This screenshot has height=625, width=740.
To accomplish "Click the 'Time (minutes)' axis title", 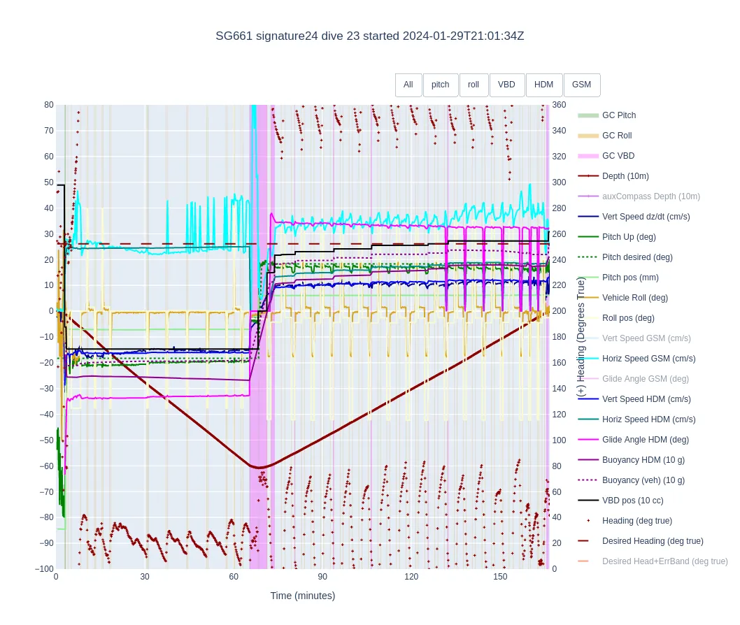I will pos(303,596).
